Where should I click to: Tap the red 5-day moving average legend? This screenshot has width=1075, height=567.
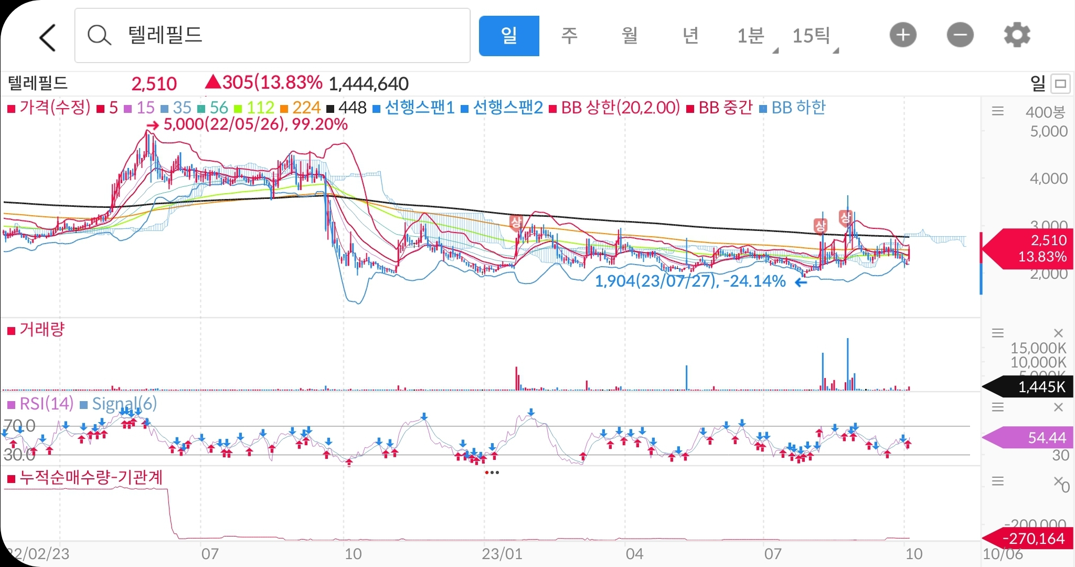point(108,108)
